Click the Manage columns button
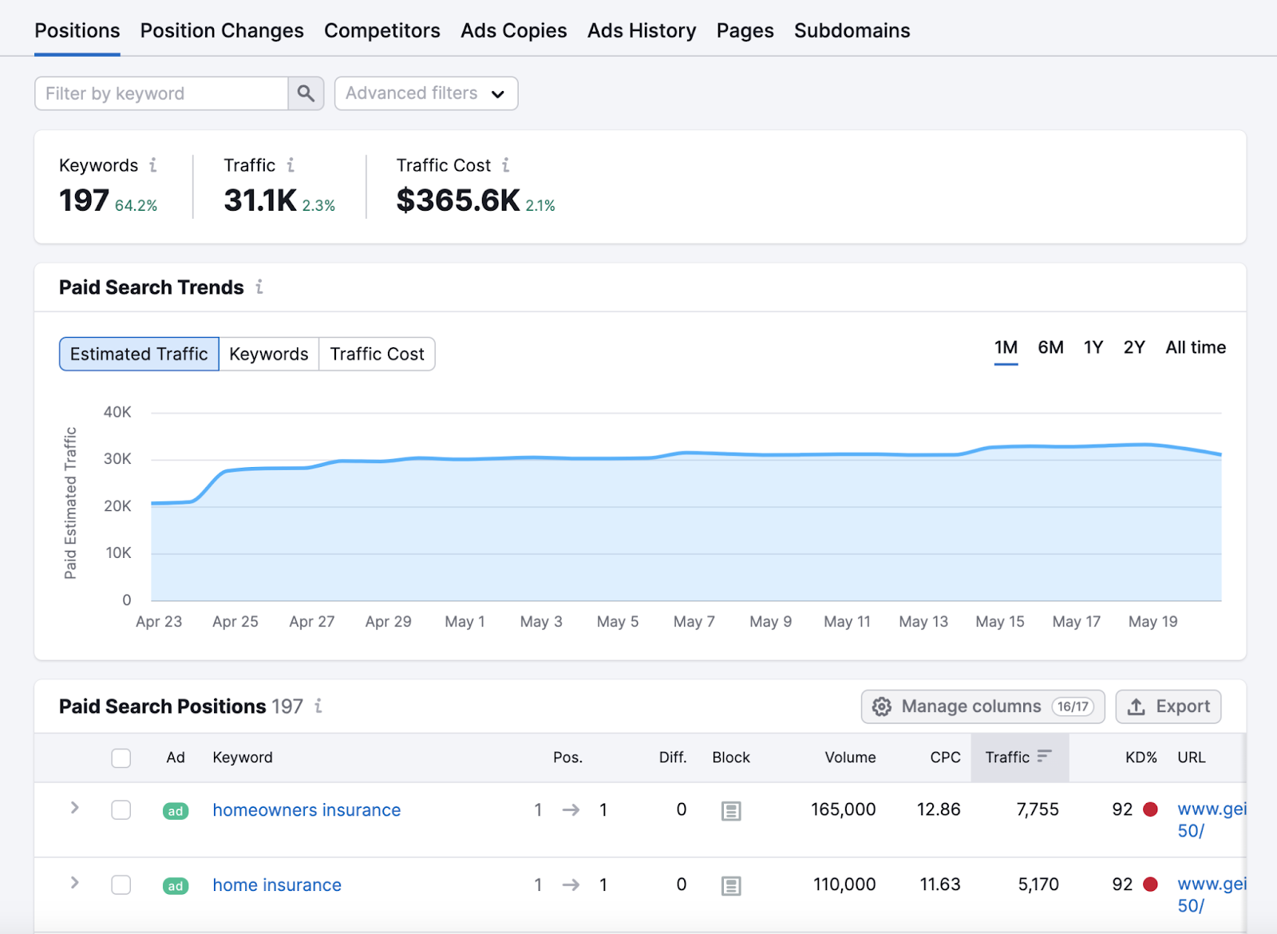1277x934 pixels. click(983, 706)
